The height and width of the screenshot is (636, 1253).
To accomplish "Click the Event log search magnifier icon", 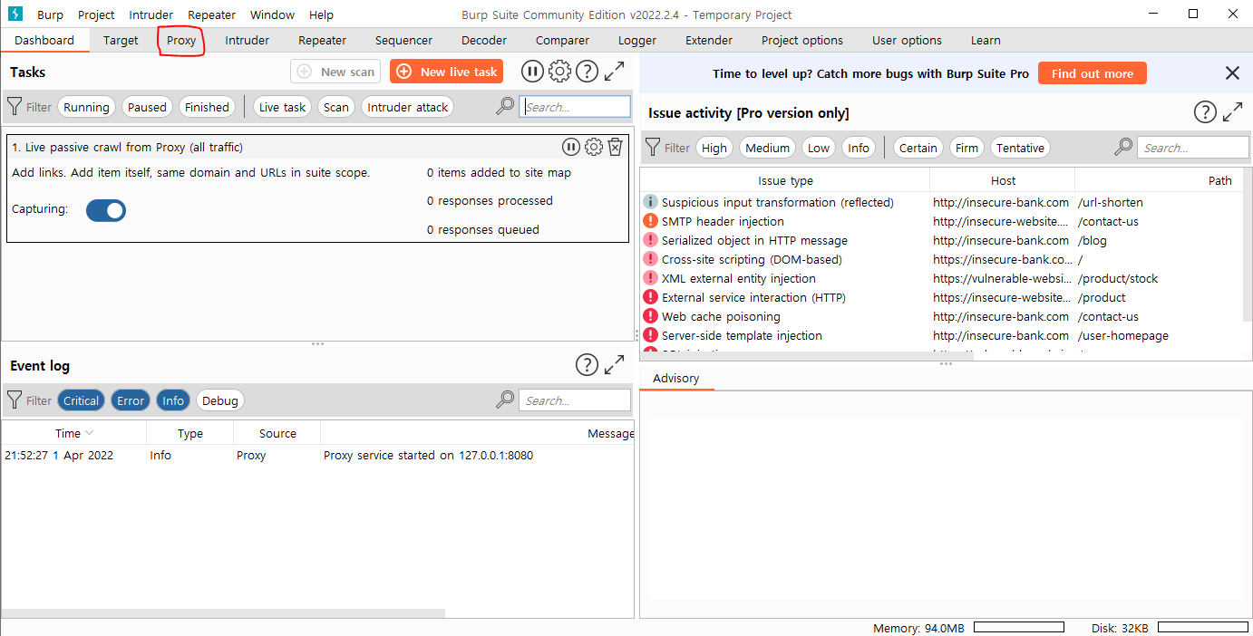I will [505, 400].
